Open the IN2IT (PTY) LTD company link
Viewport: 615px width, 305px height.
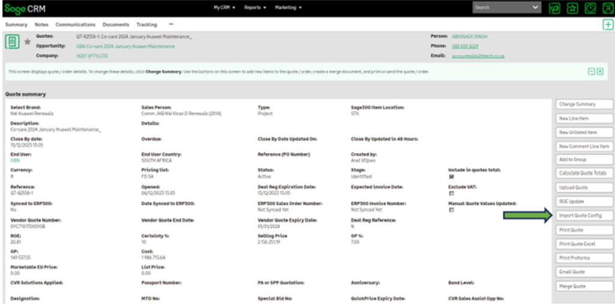click(x=92, y=56)
